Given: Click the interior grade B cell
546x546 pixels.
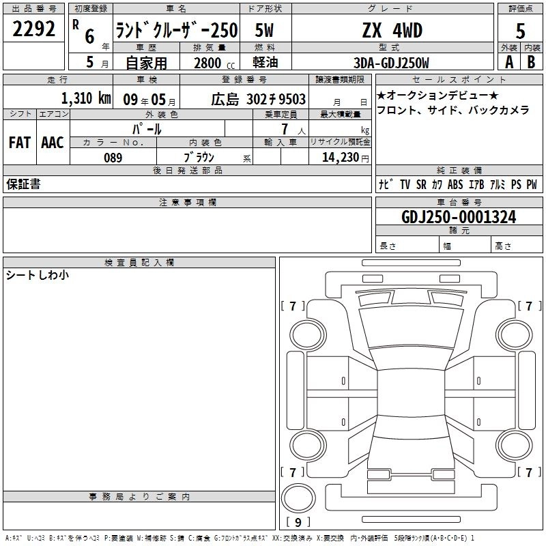Looking at the screenshot, I should [532, 61].
